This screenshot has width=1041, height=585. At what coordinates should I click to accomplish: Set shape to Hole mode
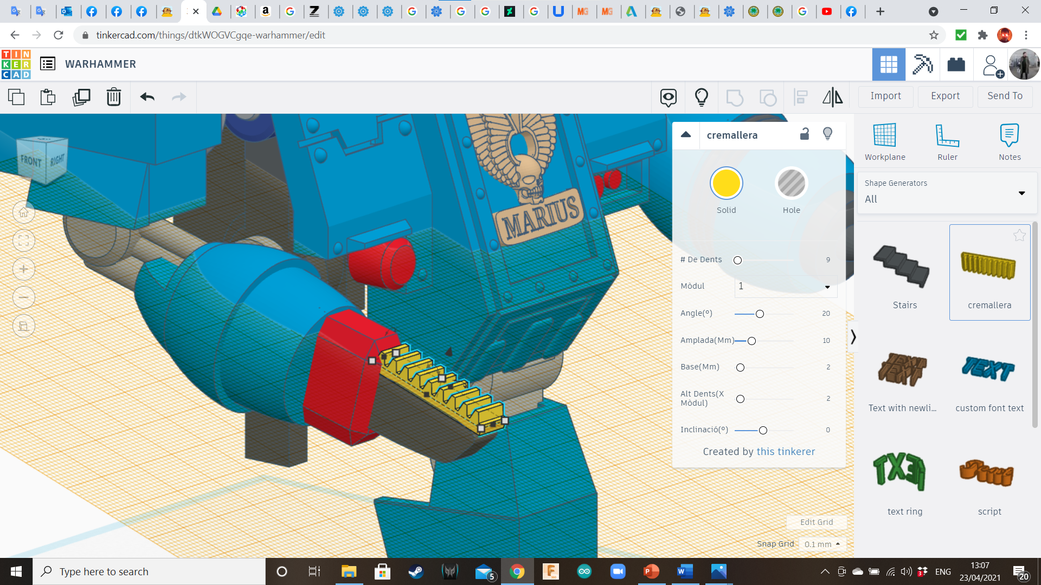(791, 184)
